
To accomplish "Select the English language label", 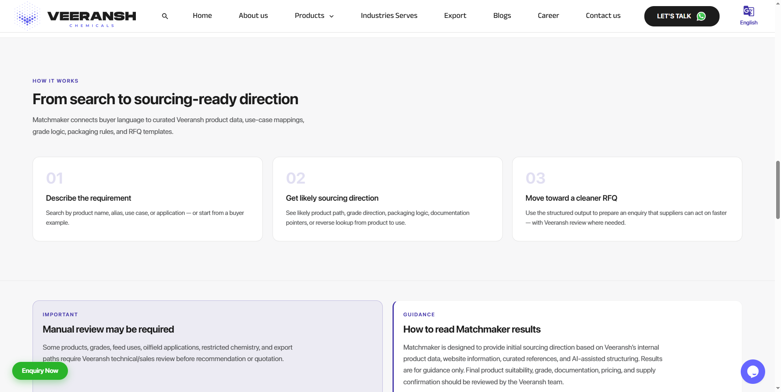I will 748,23.
